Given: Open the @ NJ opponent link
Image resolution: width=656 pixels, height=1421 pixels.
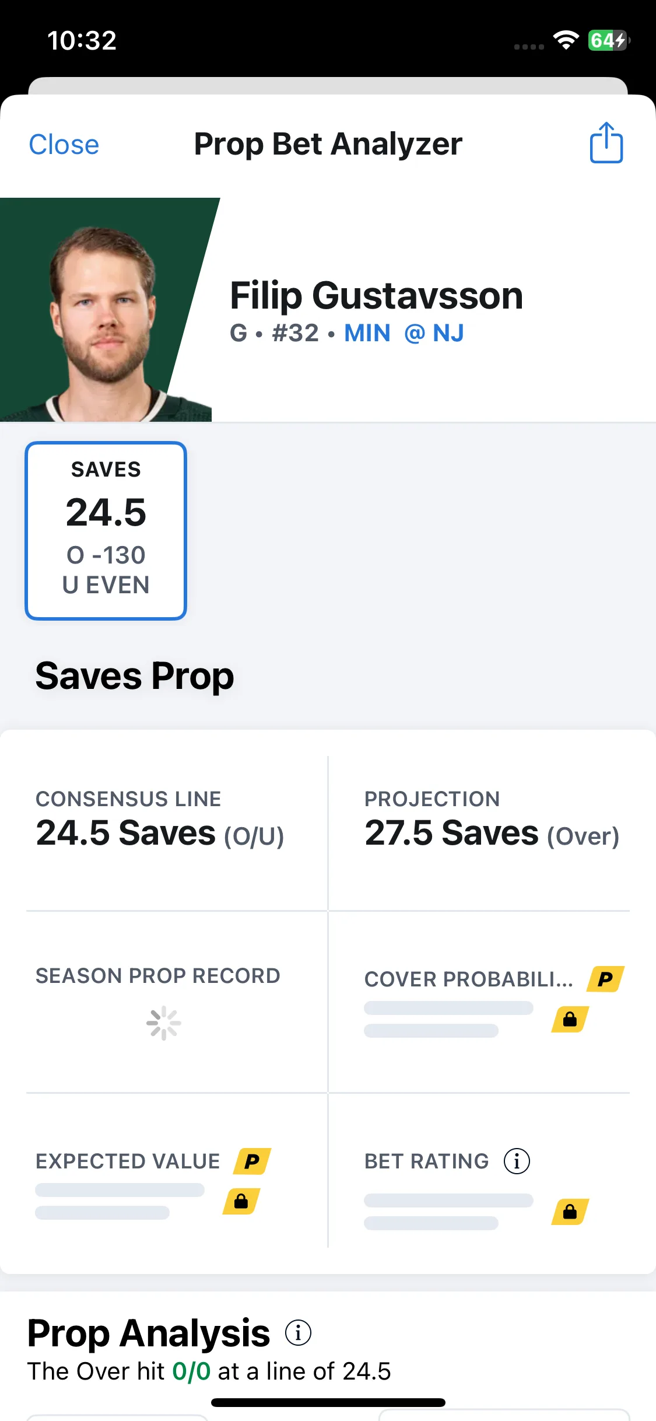Looking at the screenshot, I should click(x=434, y=333).
